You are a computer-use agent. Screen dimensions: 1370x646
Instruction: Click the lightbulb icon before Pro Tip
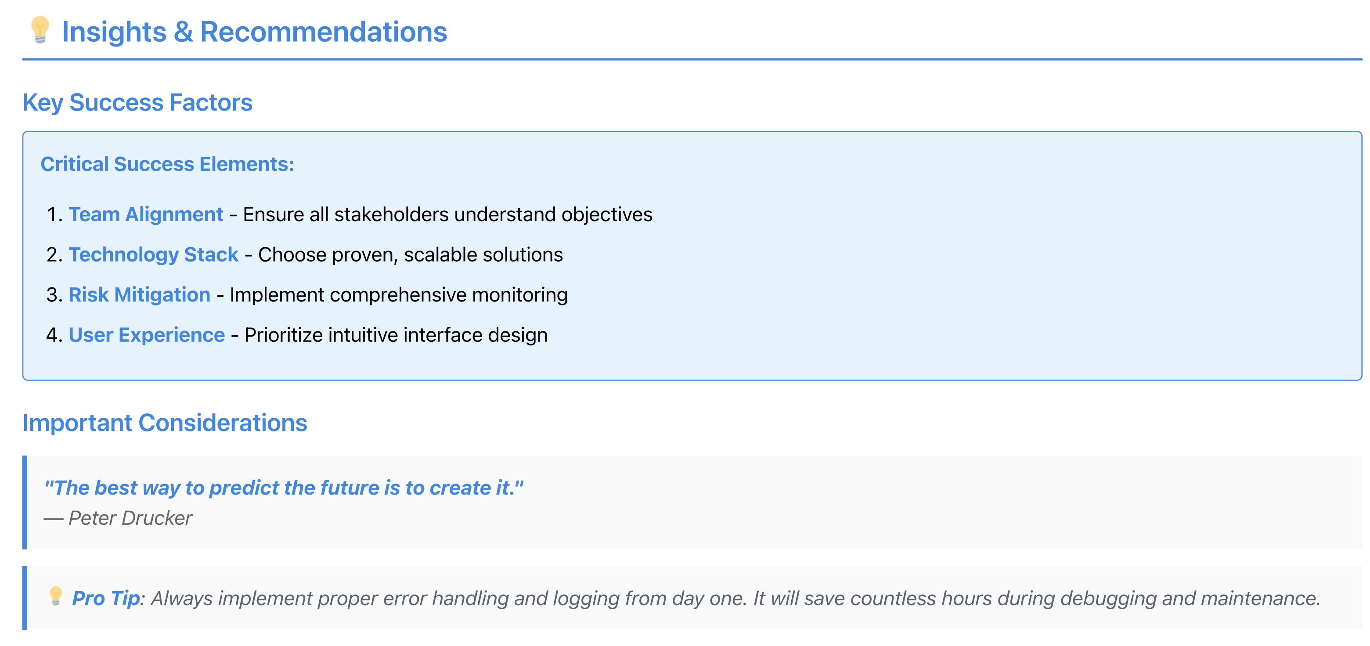click(x=55, y=596)
